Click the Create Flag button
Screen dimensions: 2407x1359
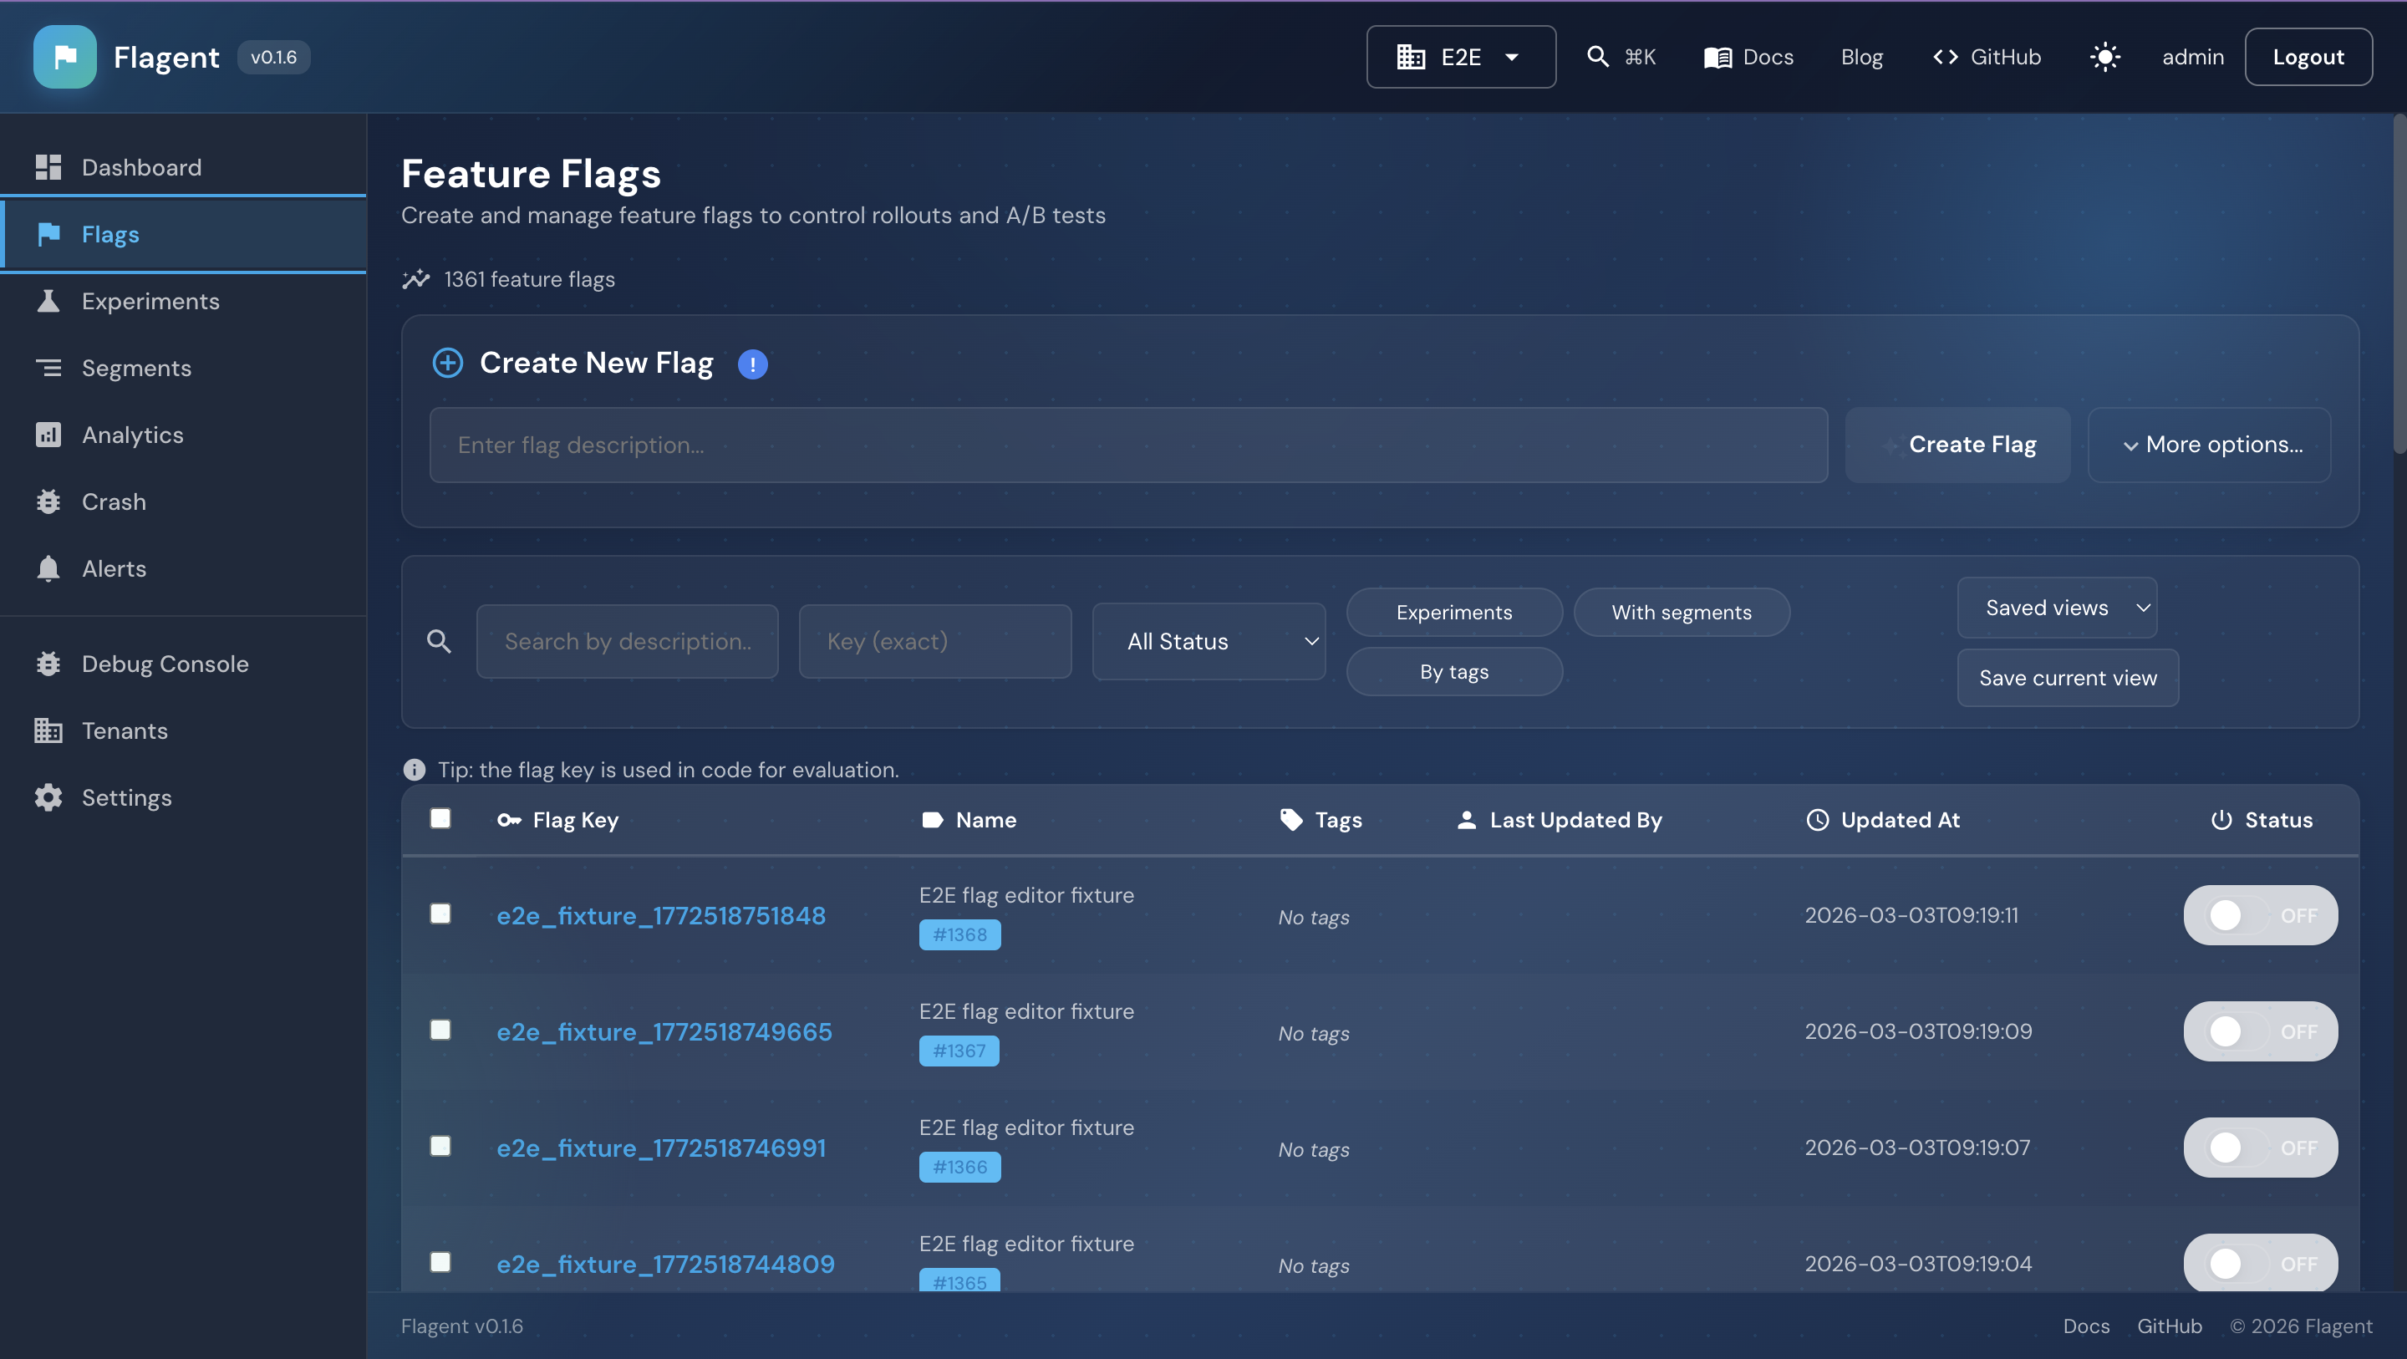pos(1972,444)
